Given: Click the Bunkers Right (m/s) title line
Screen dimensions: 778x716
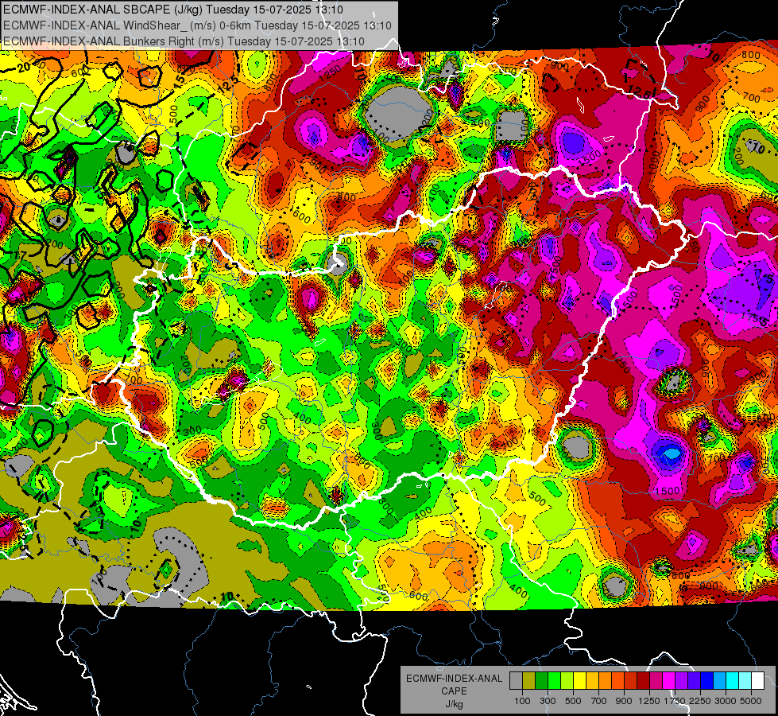Looking at the screenshot, I should [x=184, y=41].
